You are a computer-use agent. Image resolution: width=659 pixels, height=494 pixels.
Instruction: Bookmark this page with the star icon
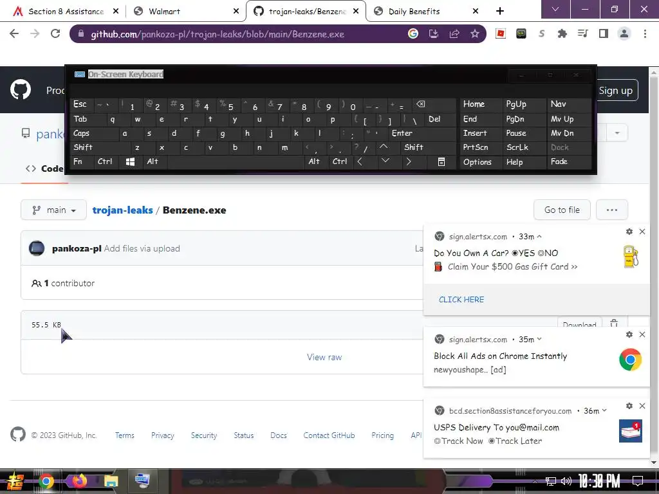475,34
